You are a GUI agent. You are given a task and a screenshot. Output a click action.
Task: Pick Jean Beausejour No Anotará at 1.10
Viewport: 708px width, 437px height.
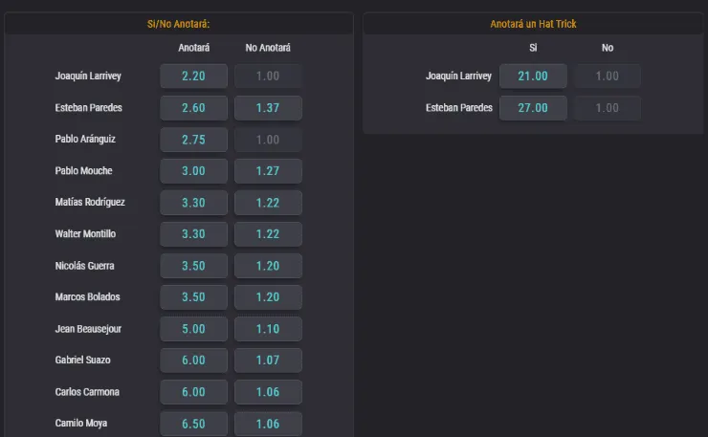coord(268,329)
